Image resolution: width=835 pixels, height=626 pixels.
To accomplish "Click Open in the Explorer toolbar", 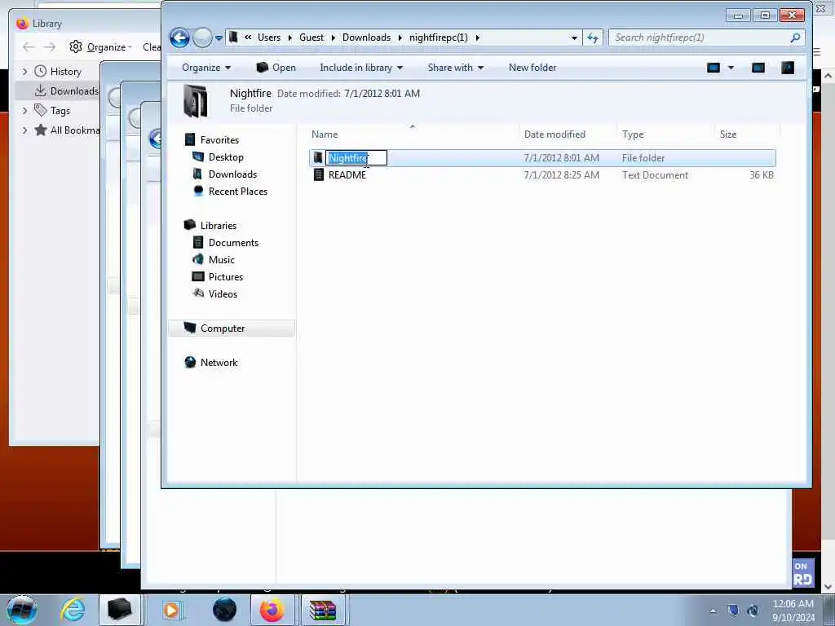I will pos(276,68).
